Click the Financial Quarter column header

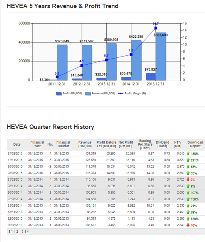[x=63, y=144]
